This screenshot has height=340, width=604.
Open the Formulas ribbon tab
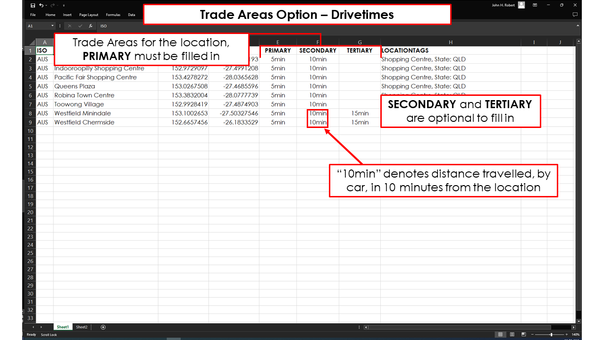click(x=113, y=15)
